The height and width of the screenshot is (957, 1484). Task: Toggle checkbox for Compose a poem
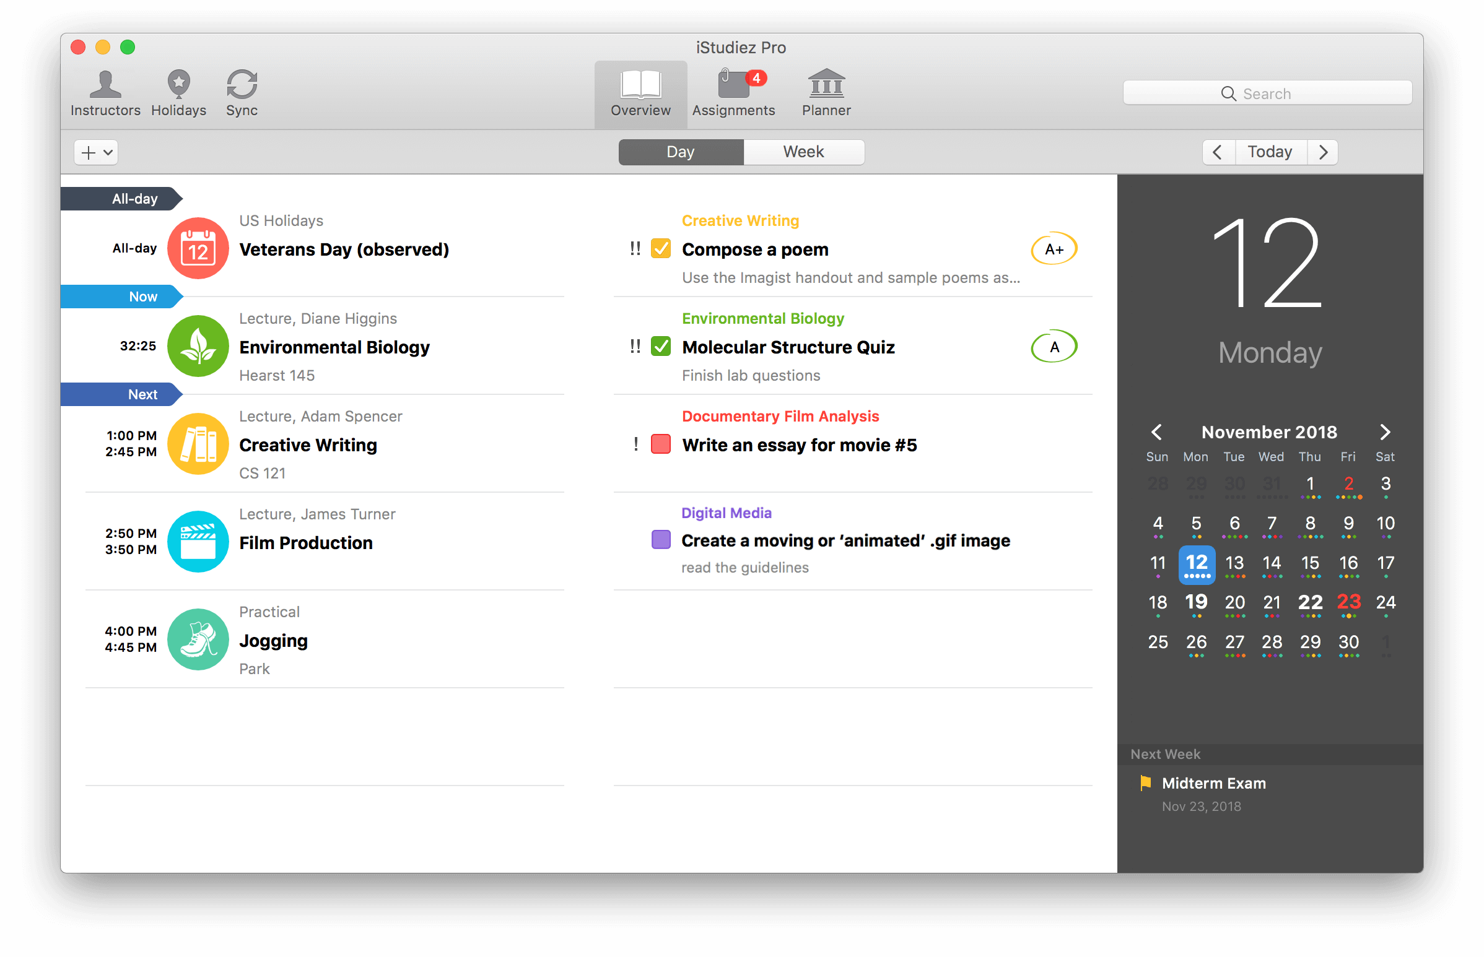[661, 249]
